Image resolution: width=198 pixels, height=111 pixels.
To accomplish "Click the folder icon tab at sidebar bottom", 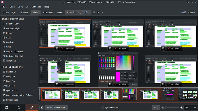I will click(x=6, y=108).
